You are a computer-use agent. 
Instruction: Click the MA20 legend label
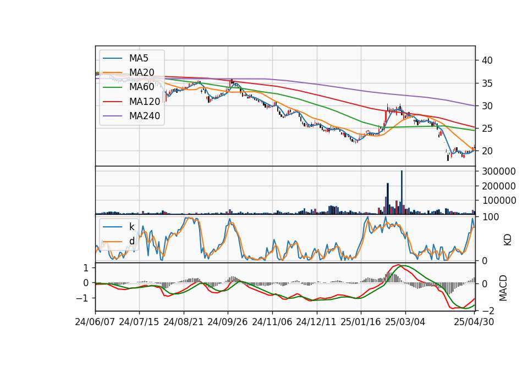141,73
